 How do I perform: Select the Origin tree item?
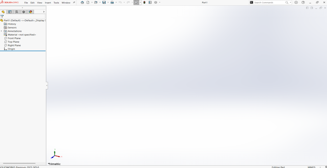pyautogui.click(x=10, y=49)
